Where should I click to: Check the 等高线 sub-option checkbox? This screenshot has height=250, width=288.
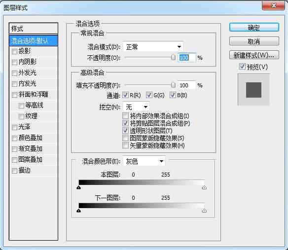click(21, 106)
